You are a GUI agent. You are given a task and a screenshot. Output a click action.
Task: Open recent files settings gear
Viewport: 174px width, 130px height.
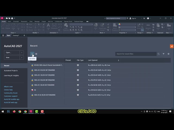click(169, 54)
